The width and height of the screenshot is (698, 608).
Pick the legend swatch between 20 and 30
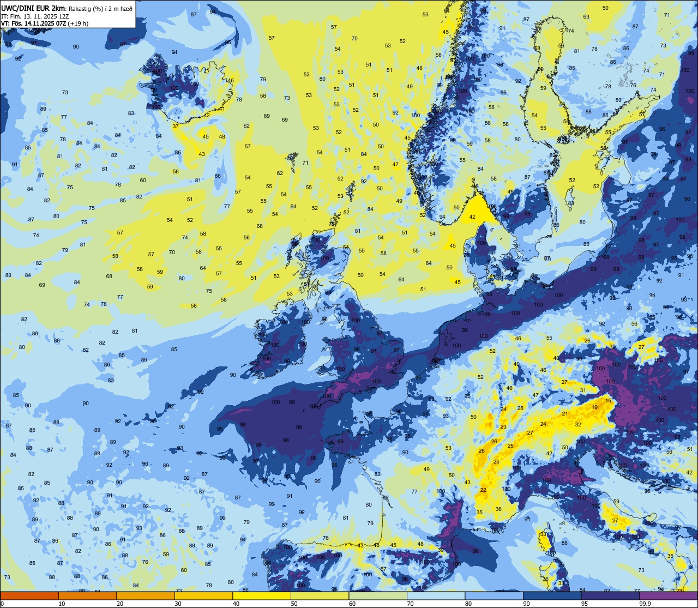146,596
